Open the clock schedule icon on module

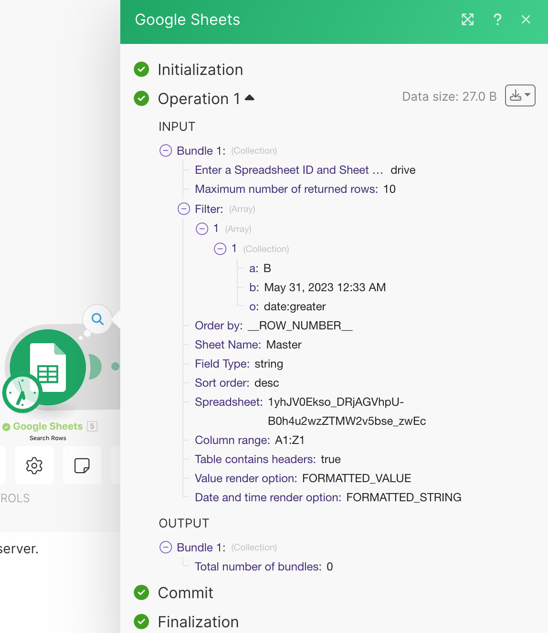pyautogui.click(x=22, y=393)
